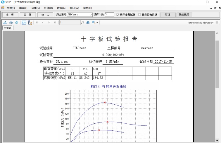This screenshot has height=143, width=221.
Task: Toggle the parameter panel icon
Action: (24, 22)
